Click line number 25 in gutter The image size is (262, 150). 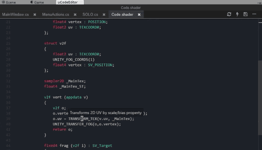(8, 43)
